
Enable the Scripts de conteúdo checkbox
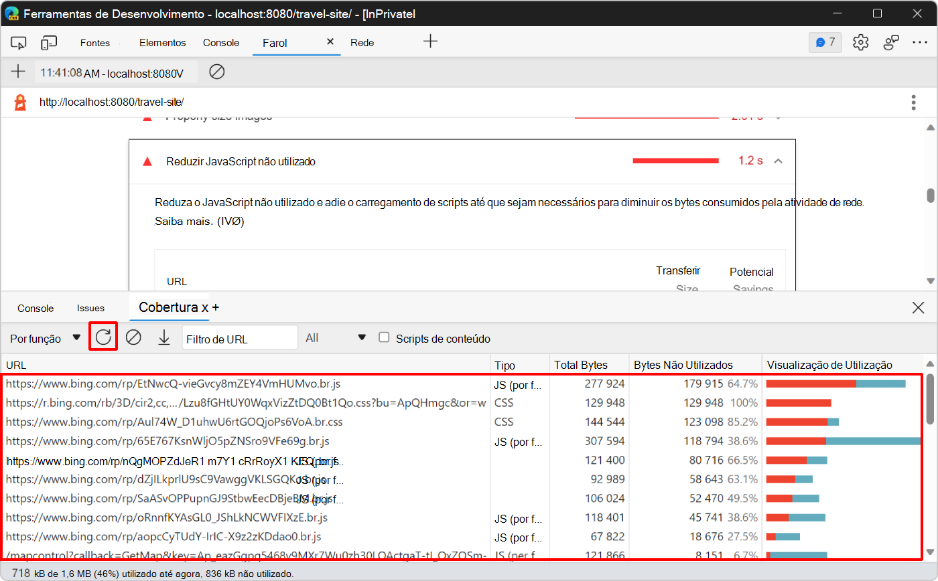[384, 337]
